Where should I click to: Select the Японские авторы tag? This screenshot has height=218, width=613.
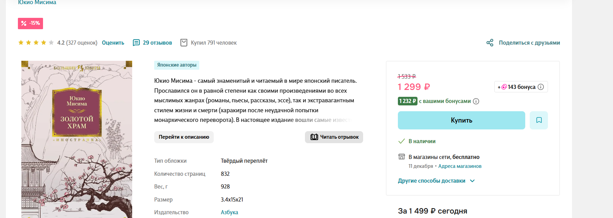click(x=177, y=65)
